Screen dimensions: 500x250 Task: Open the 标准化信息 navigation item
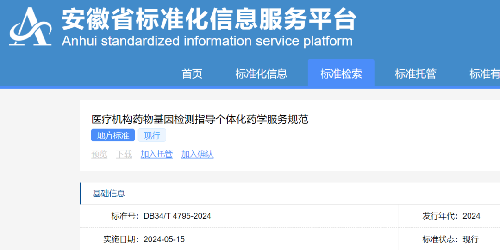click(x=261, y=73)
